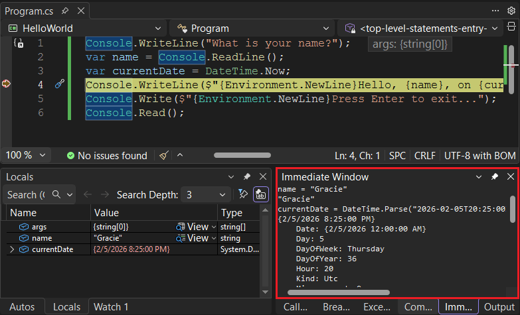The width and height of the screenshot is (520, 315).
Task: Click the Name column header
Action: click(48, 213)
